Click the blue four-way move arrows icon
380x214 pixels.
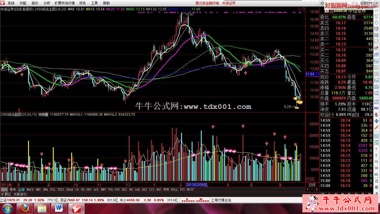[x=376, y=121]
